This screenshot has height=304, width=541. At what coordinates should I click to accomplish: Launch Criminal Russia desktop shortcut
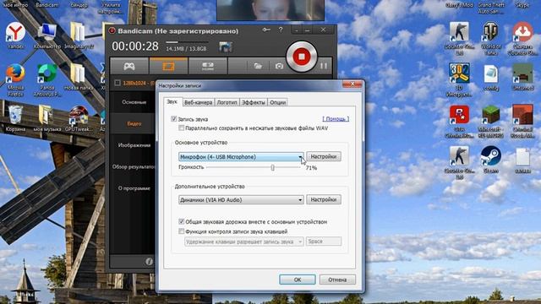coord(522,122)
